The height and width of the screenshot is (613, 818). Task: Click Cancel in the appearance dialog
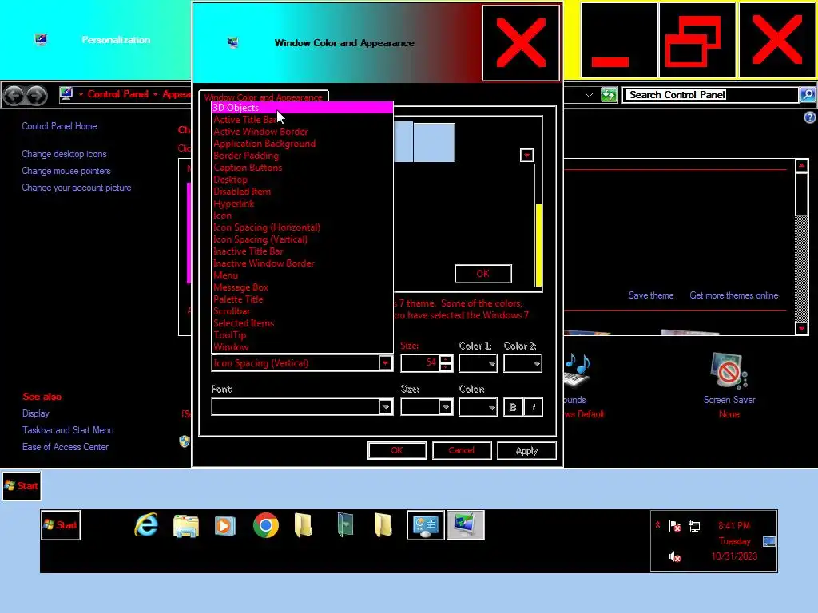click(x=462, y=450)
